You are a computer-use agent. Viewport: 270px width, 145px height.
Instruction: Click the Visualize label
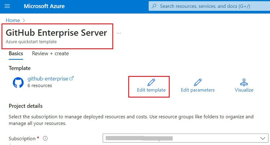pos(244,90)
